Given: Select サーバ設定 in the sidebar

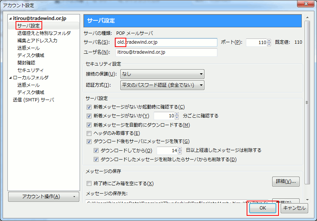Looking at the screenshot, I should [x=29, y=26].
